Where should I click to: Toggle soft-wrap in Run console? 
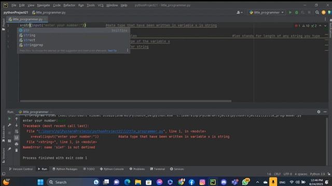click(x=17, y=132)
